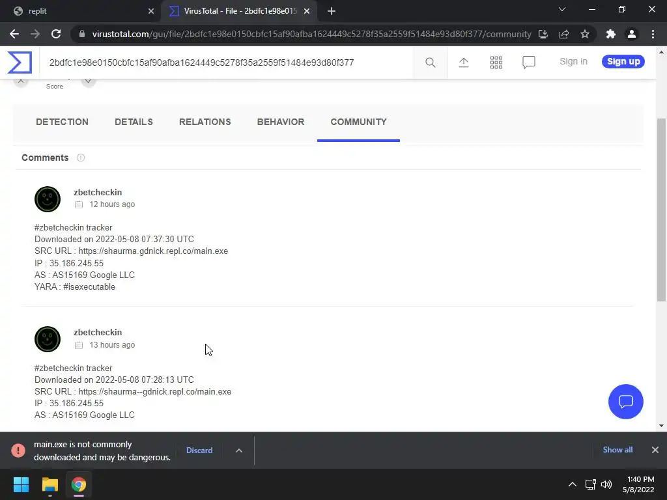Switch to the RELATIONS tab
Viewport: 667px width, 500px height.
click(205, 122)
